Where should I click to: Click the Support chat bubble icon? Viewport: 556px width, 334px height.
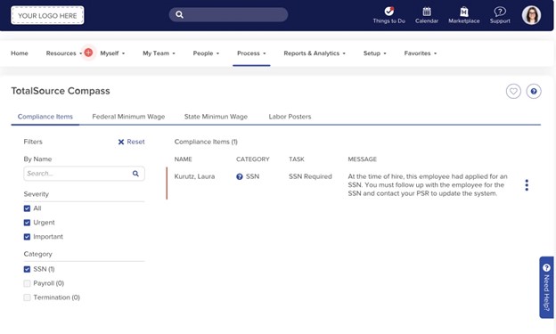coord(500,12)
